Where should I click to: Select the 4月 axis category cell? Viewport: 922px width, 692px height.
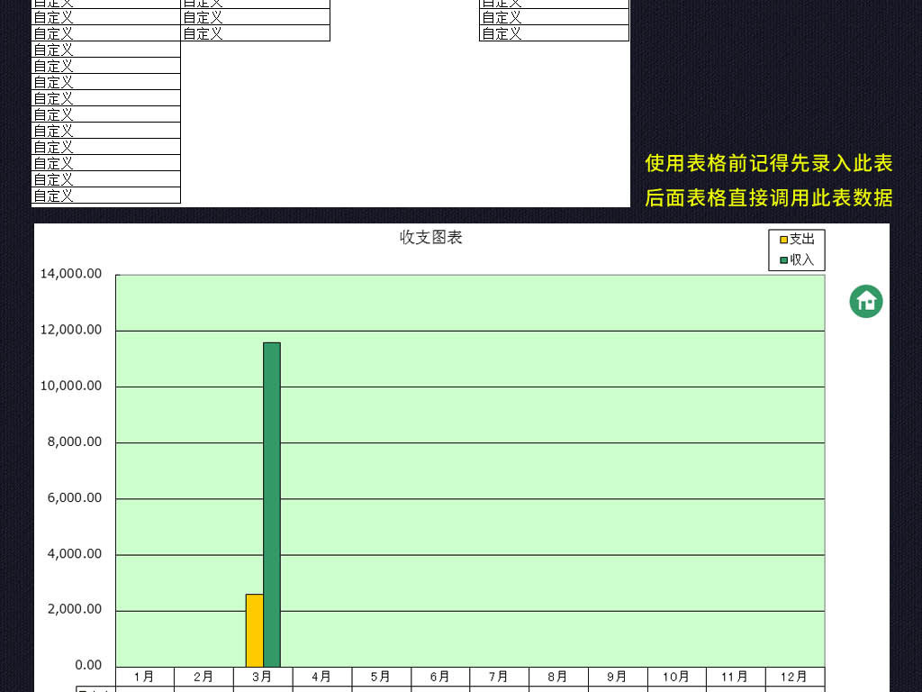click(322, 677)
